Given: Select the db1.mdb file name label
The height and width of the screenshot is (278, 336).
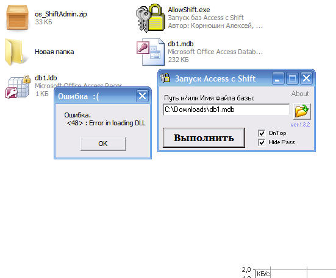Looking at the screenshot, I should coord(181,44).
